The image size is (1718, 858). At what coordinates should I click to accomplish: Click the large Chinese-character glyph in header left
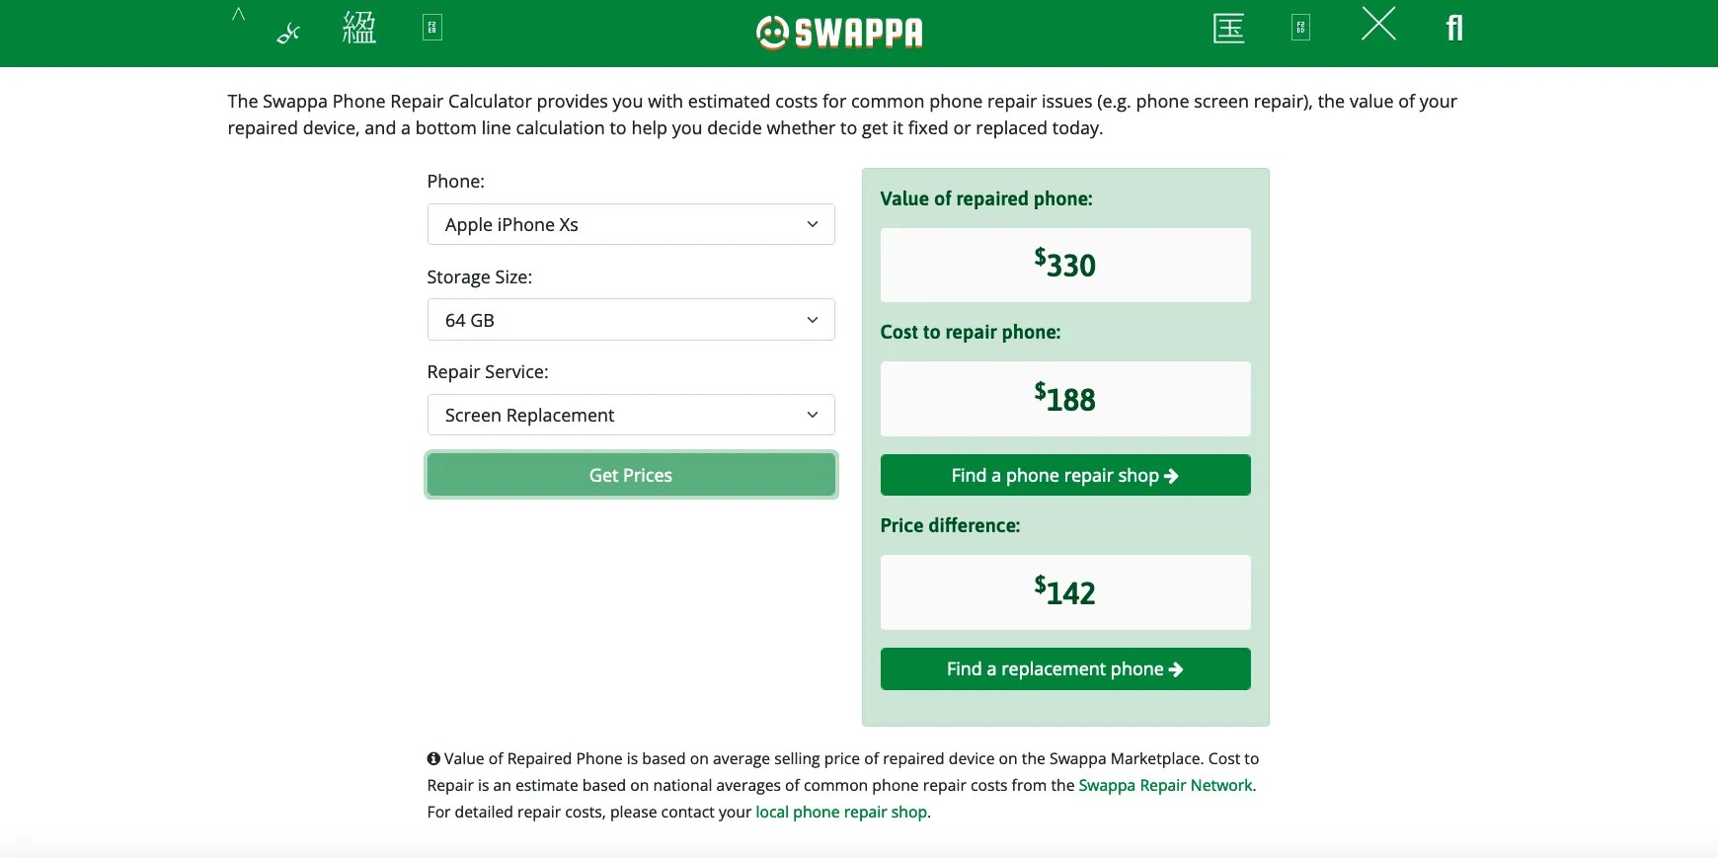click(x=358, y=28)
